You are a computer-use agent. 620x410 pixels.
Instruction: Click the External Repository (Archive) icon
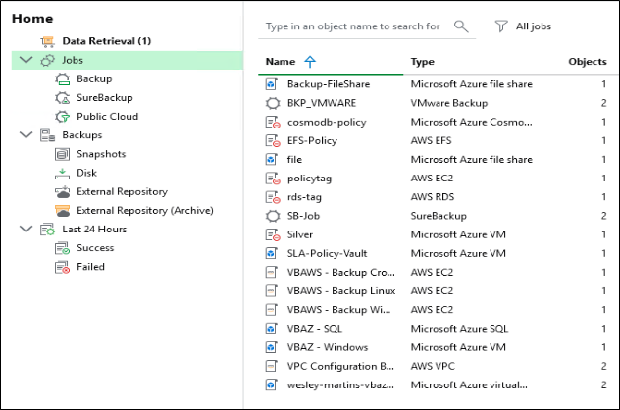point(63,210)
